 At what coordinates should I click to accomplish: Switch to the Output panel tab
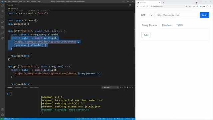tap(25, 87)
